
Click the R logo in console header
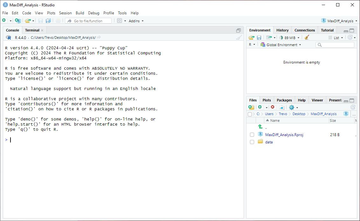pos(9,38)
